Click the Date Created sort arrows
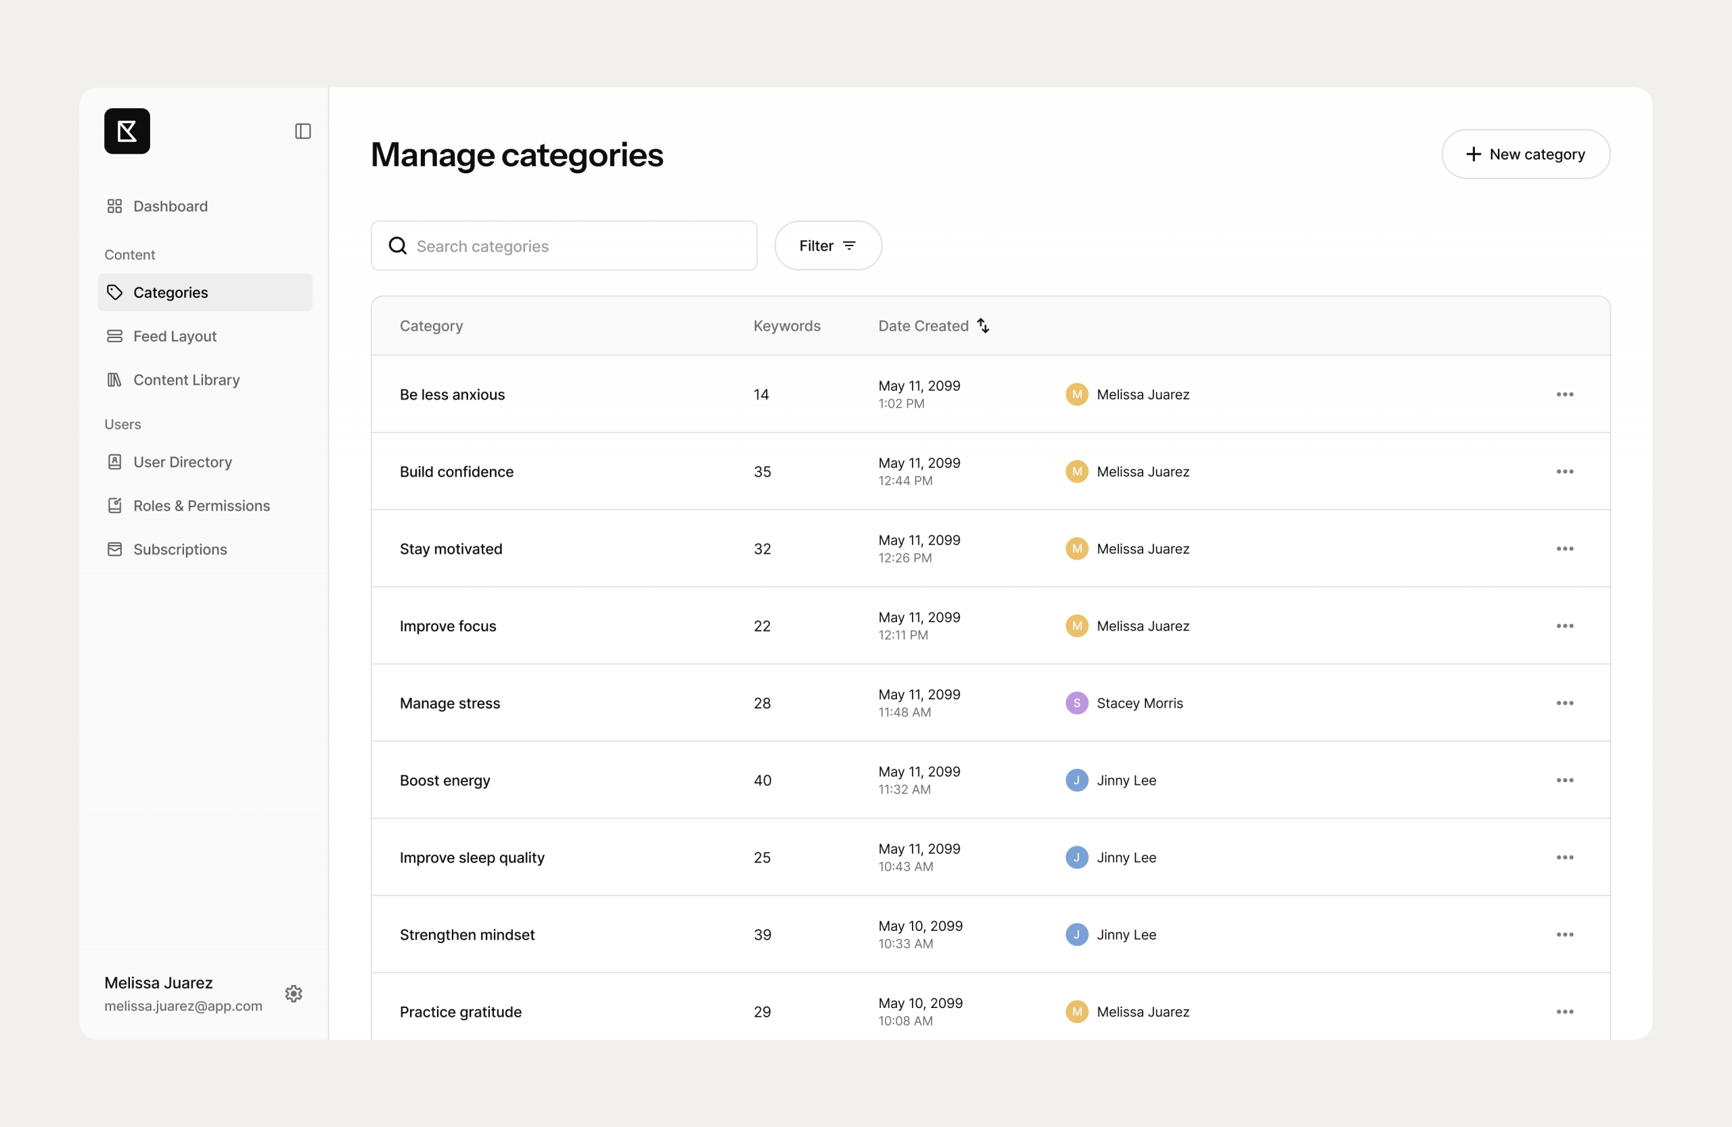This screenshot has width=1732, height=1127. (983, 326)
